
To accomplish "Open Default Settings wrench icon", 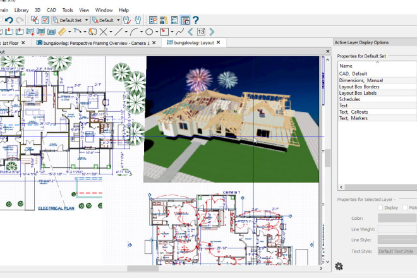I will click(138, 20).
